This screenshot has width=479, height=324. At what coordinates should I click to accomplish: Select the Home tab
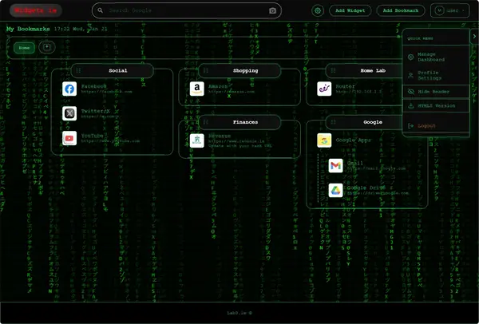coord(25,48)
